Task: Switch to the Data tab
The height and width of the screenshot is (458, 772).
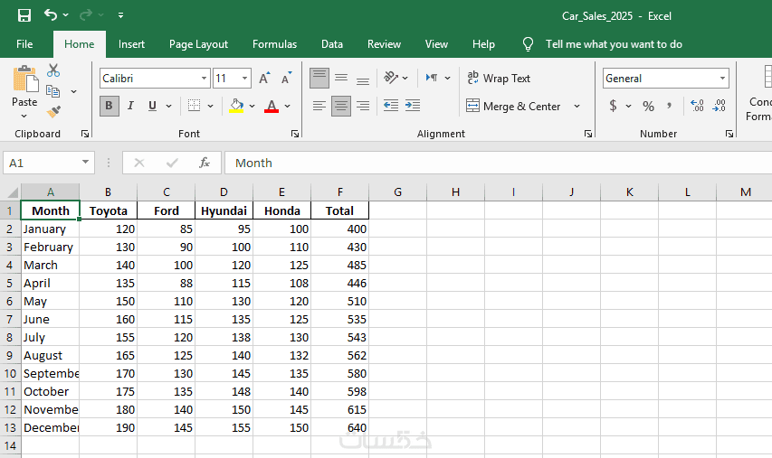Action: pyautogui.click(x=332, y=44)
